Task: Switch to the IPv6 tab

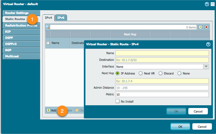Action: coord(61,18)
